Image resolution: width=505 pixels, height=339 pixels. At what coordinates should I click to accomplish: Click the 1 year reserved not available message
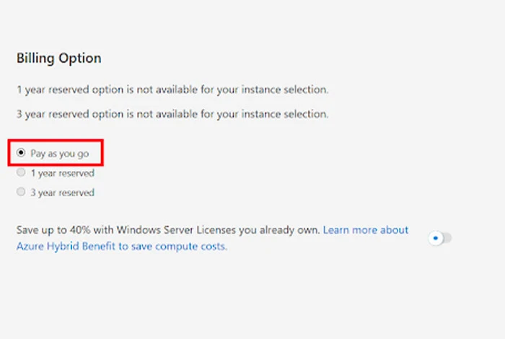172,89
